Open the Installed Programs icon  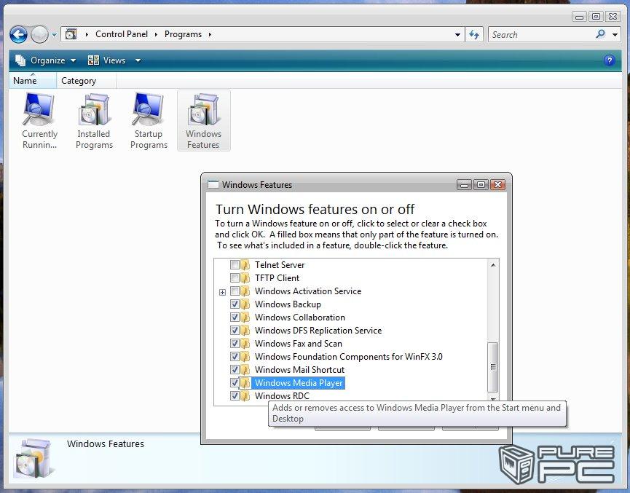pos(94,121)
